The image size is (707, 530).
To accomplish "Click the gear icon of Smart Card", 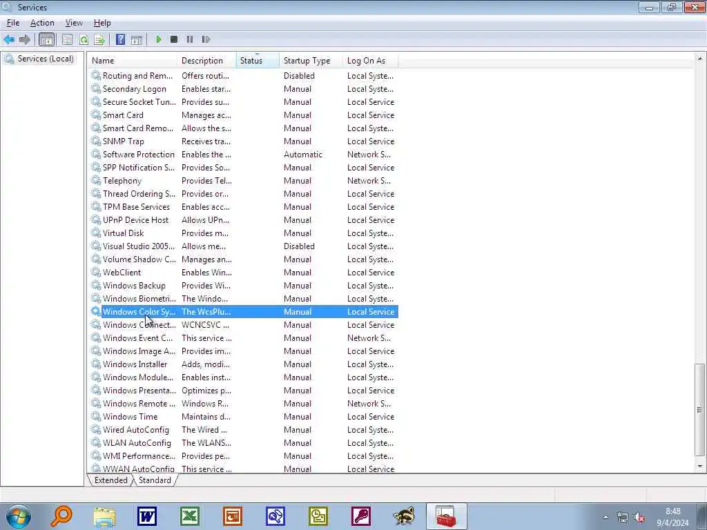I will point(95,115).
